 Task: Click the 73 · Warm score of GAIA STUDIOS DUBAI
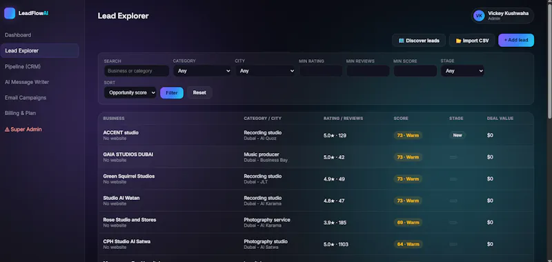(408, 157)
